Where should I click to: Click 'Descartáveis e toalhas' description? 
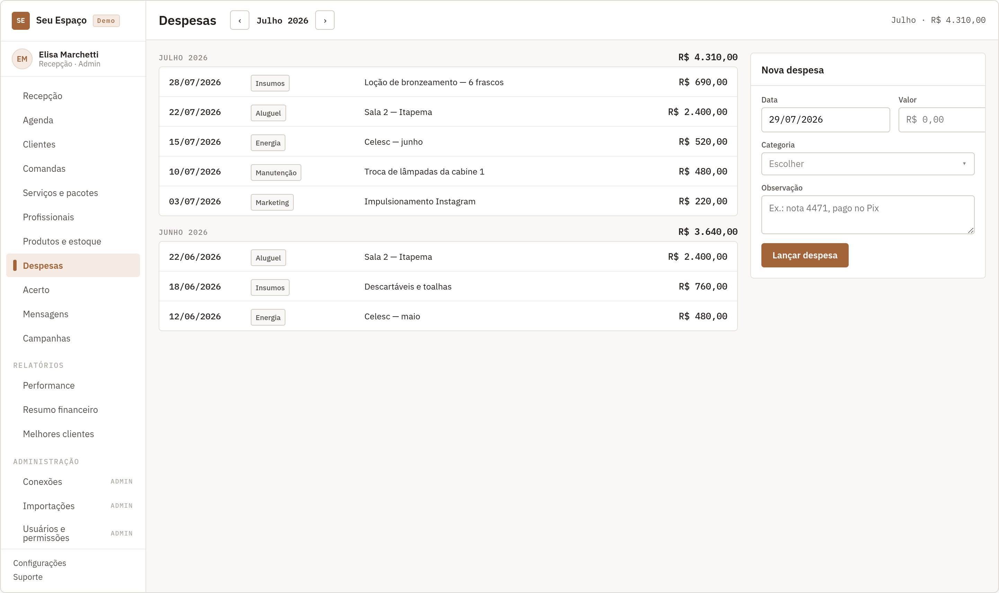tap(408, 286)
